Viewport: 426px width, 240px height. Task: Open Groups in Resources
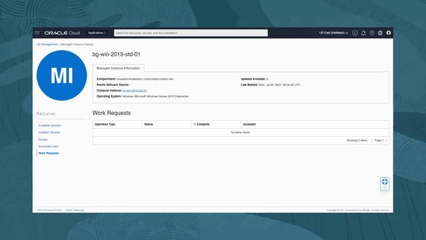click(43, 139)
